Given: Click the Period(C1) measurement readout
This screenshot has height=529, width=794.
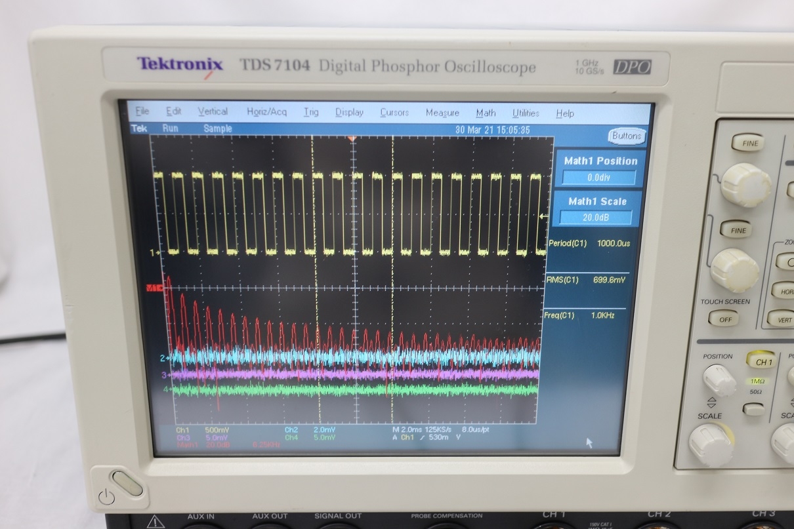Looking at the screenshot, I should [x=589, y=243].
